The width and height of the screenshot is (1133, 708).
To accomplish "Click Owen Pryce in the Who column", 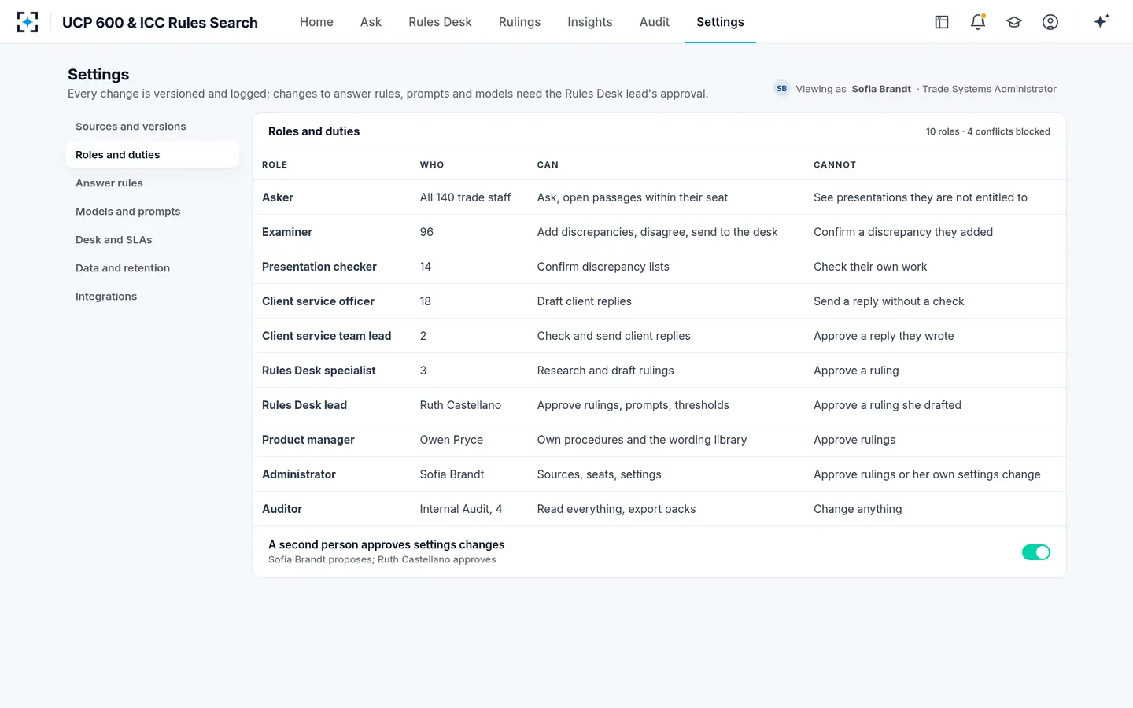I will pos(452,440).
